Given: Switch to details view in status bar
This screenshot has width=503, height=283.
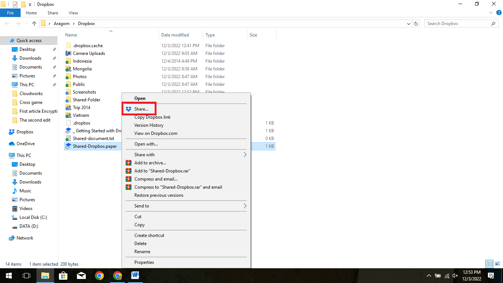Looking at the screenshot, I should [489, 264].
